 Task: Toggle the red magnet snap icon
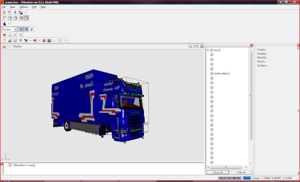(x=4, y=35)
